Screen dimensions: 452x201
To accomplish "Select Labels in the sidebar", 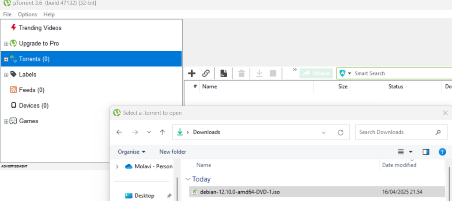I will [x=28, y=74].
